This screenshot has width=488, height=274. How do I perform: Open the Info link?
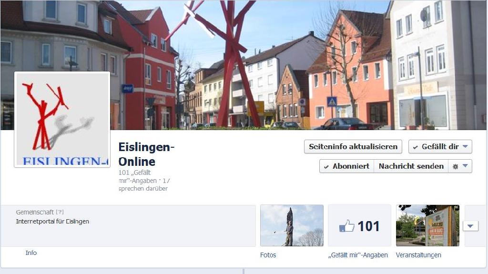tap(31, 253)
